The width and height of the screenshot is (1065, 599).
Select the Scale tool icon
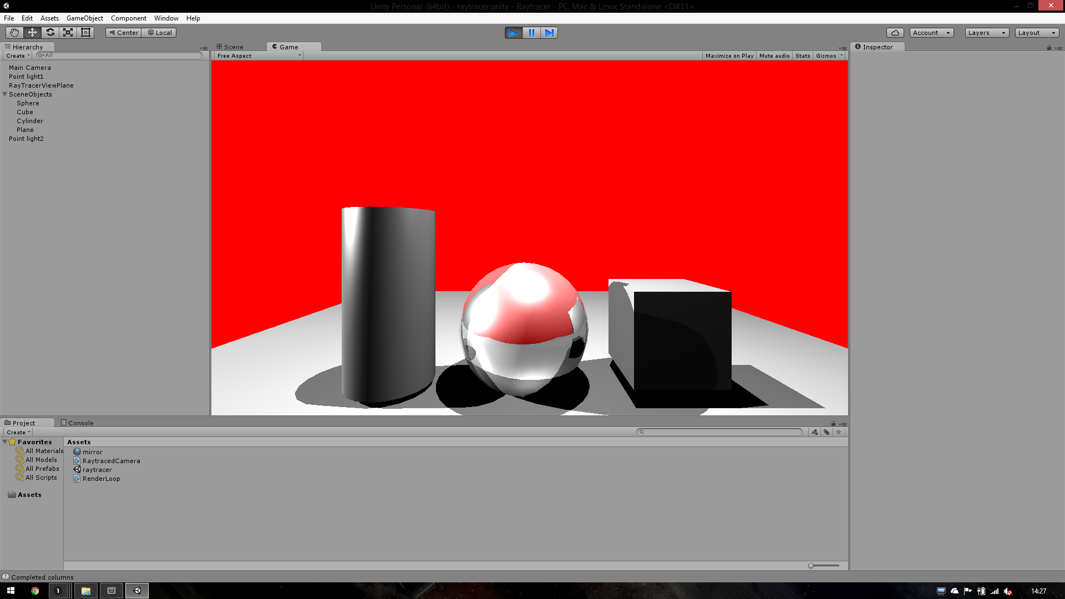click(x=67, y=32)
